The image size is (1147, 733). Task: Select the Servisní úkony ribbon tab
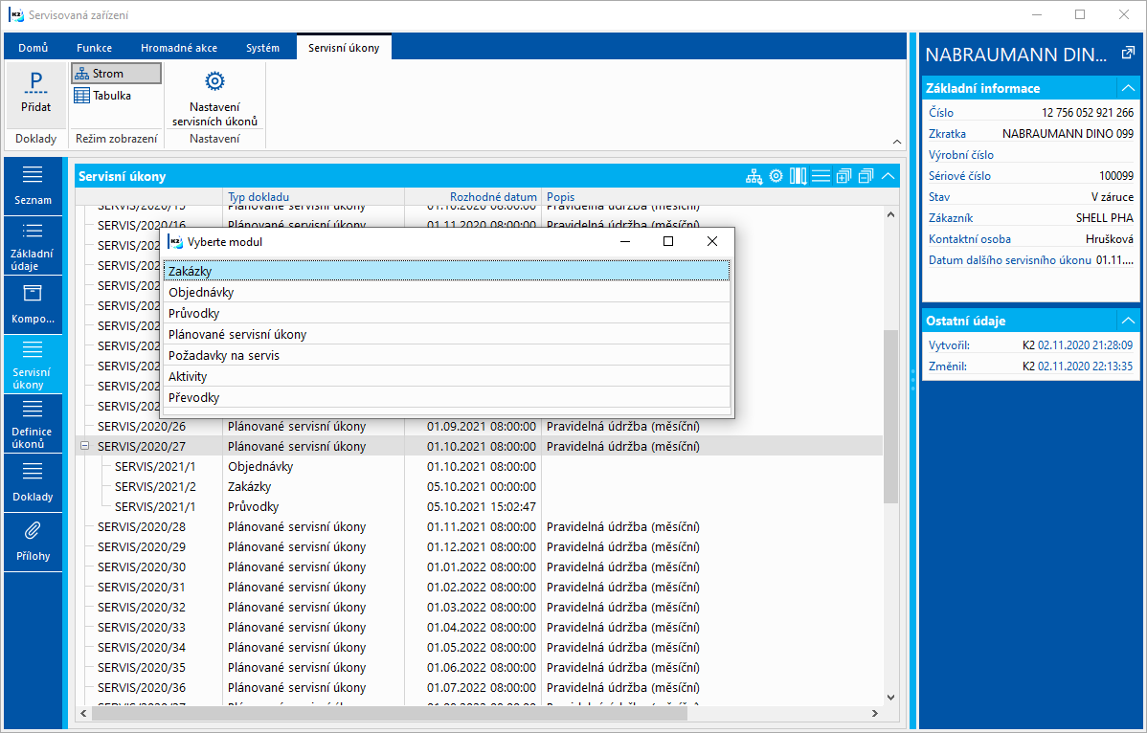[344, 48]
